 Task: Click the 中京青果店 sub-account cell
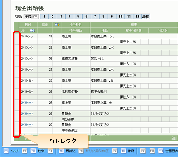[x=76, y=130]
